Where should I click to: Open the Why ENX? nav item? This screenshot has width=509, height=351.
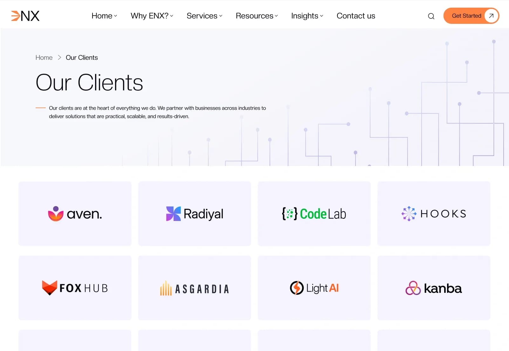click(x=150, y=16)
